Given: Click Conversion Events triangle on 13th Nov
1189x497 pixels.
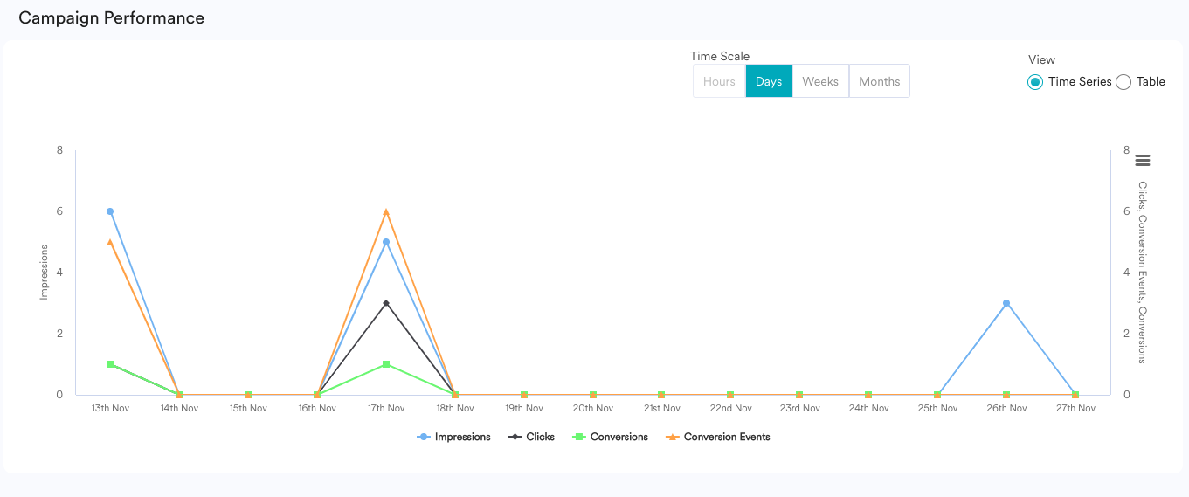Looking at the screenshot, I should click(x=110, y=242).
